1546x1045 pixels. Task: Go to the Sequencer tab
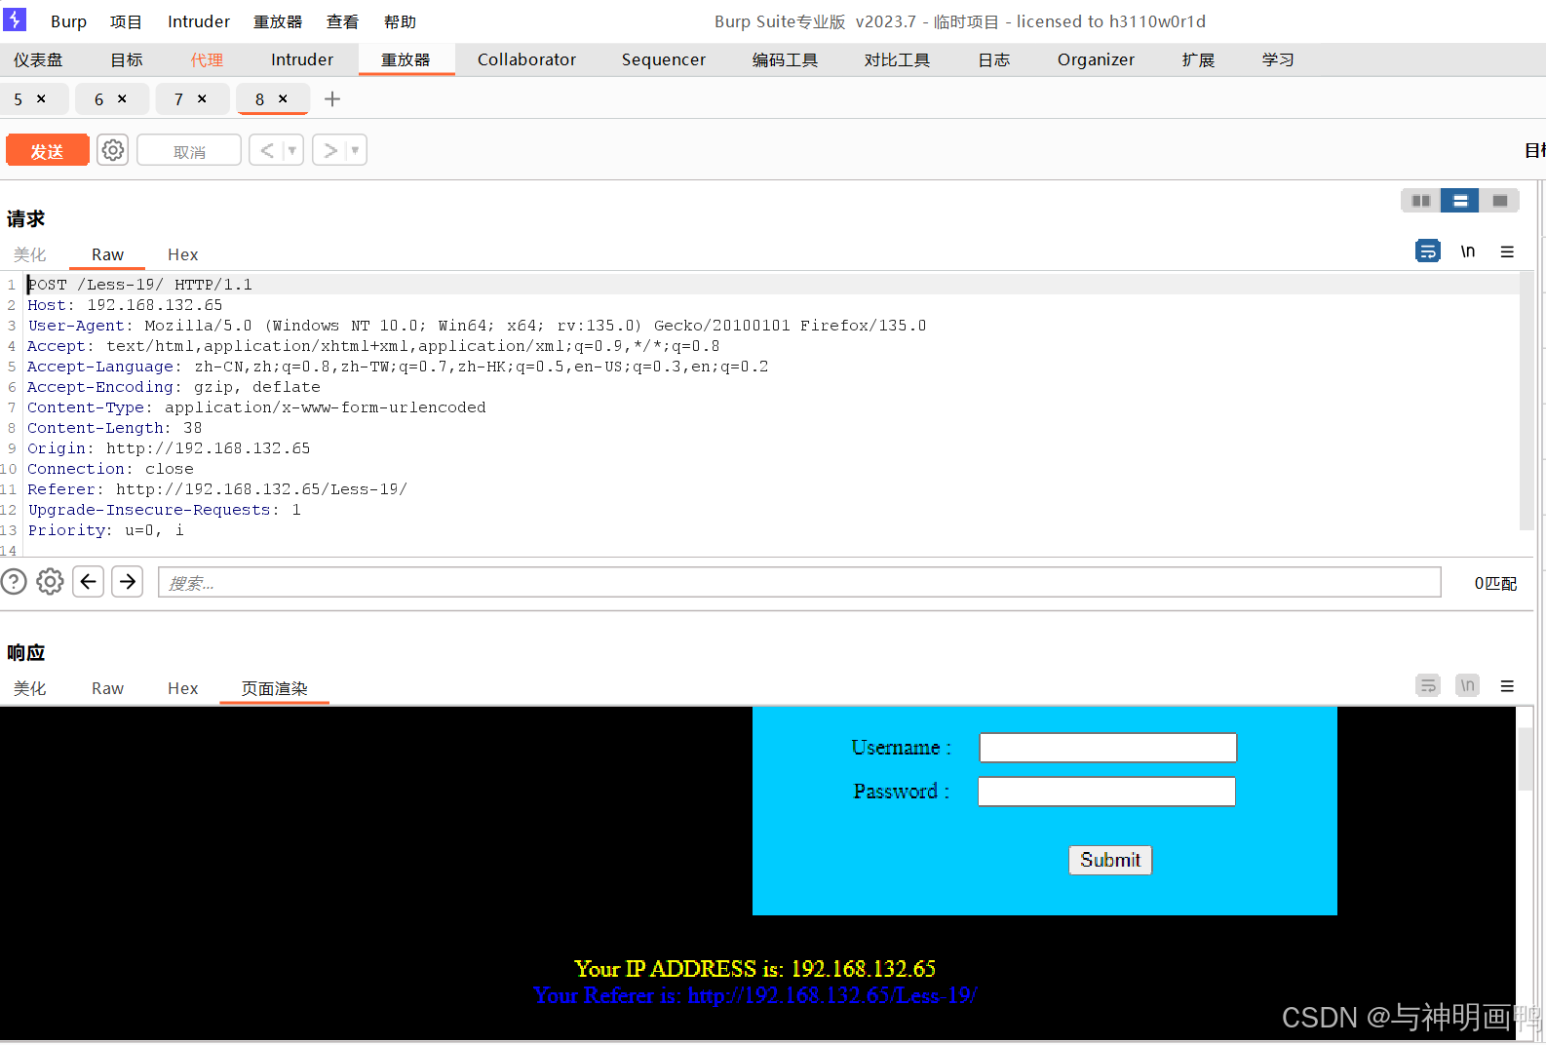tap(664, 59)
